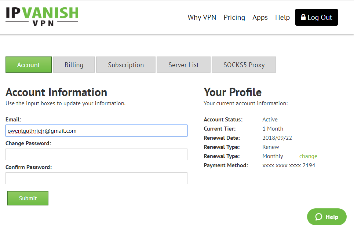Image resolution: width=354 pixels, height=230 pixels.
Task: Click the chat bubble icon in Help widget
Action: (319, 217)
